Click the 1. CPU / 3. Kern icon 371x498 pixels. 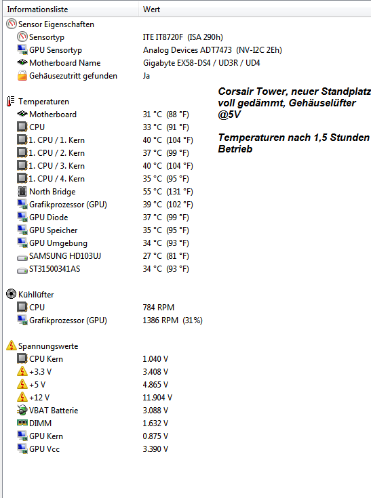[x=22, y=165]
